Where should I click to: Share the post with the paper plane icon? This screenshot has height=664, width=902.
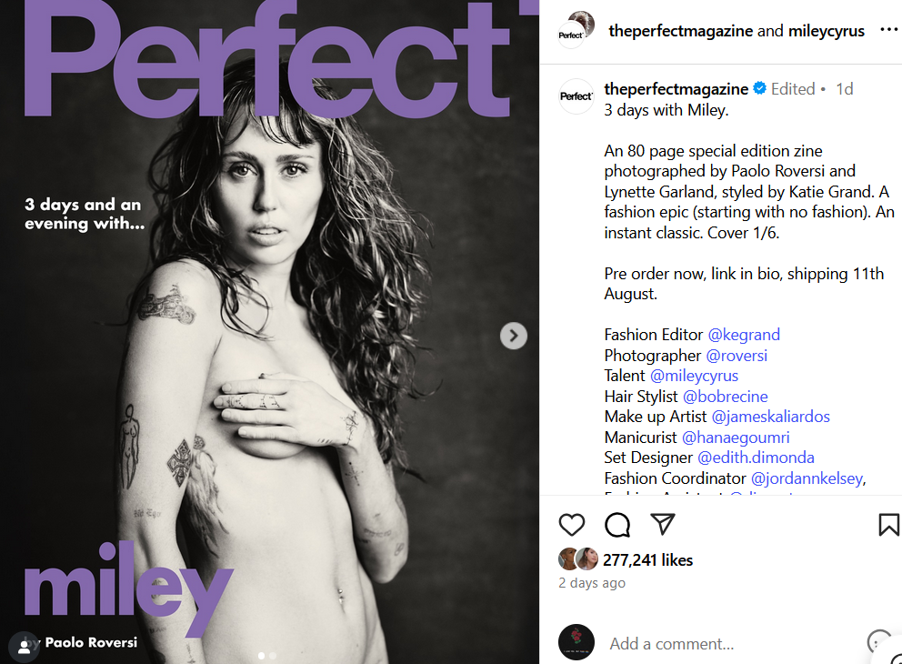pos(662,524)
